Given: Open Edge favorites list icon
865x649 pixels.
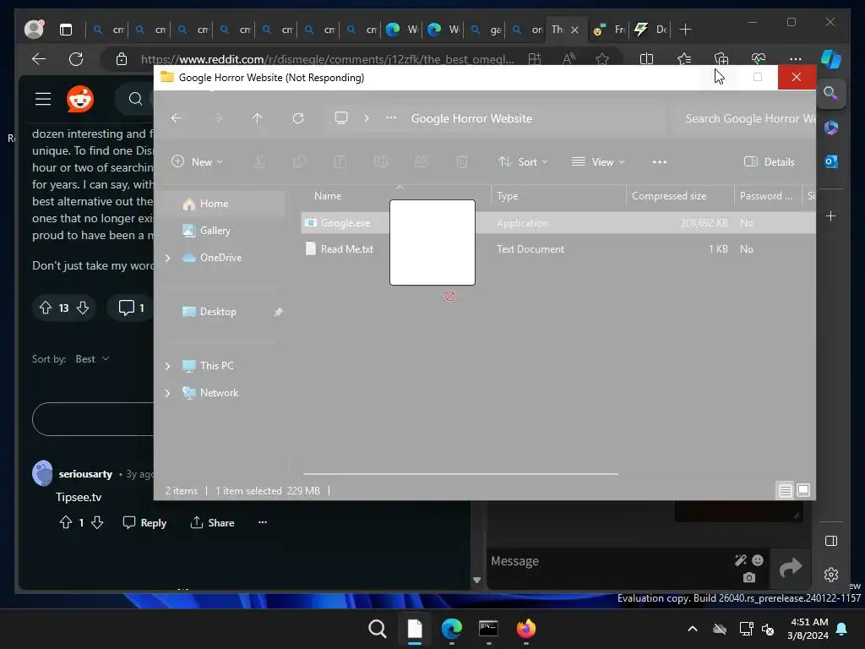Looking at the screenshot, I should [x=684, y=59].
